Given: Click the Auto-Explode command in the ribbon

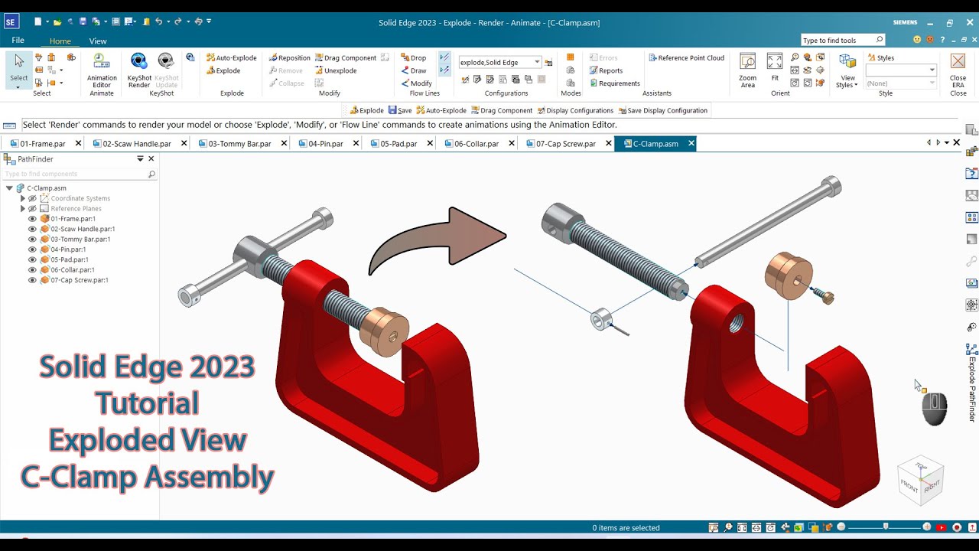Looking at the screenshot, I should click(232, 57).
